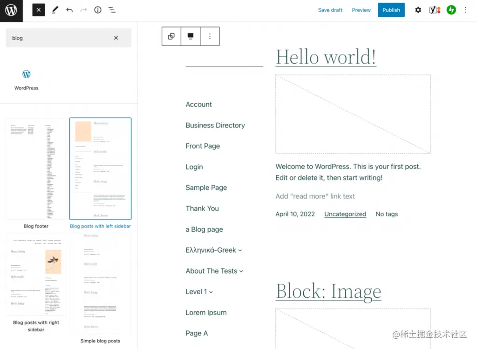Open the Jetpack panel
Viewport: 477px width, 349px height.
(451, 10)
